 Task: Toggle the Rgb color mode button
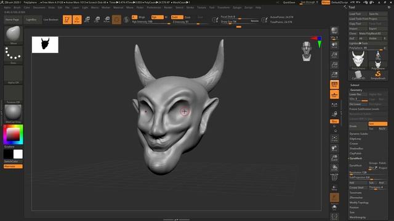pos(158,17)
